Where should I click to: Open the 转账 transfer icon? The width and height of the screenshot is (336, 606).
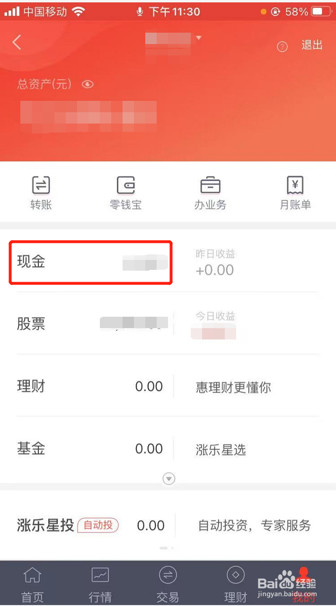[x=41, y=185]
